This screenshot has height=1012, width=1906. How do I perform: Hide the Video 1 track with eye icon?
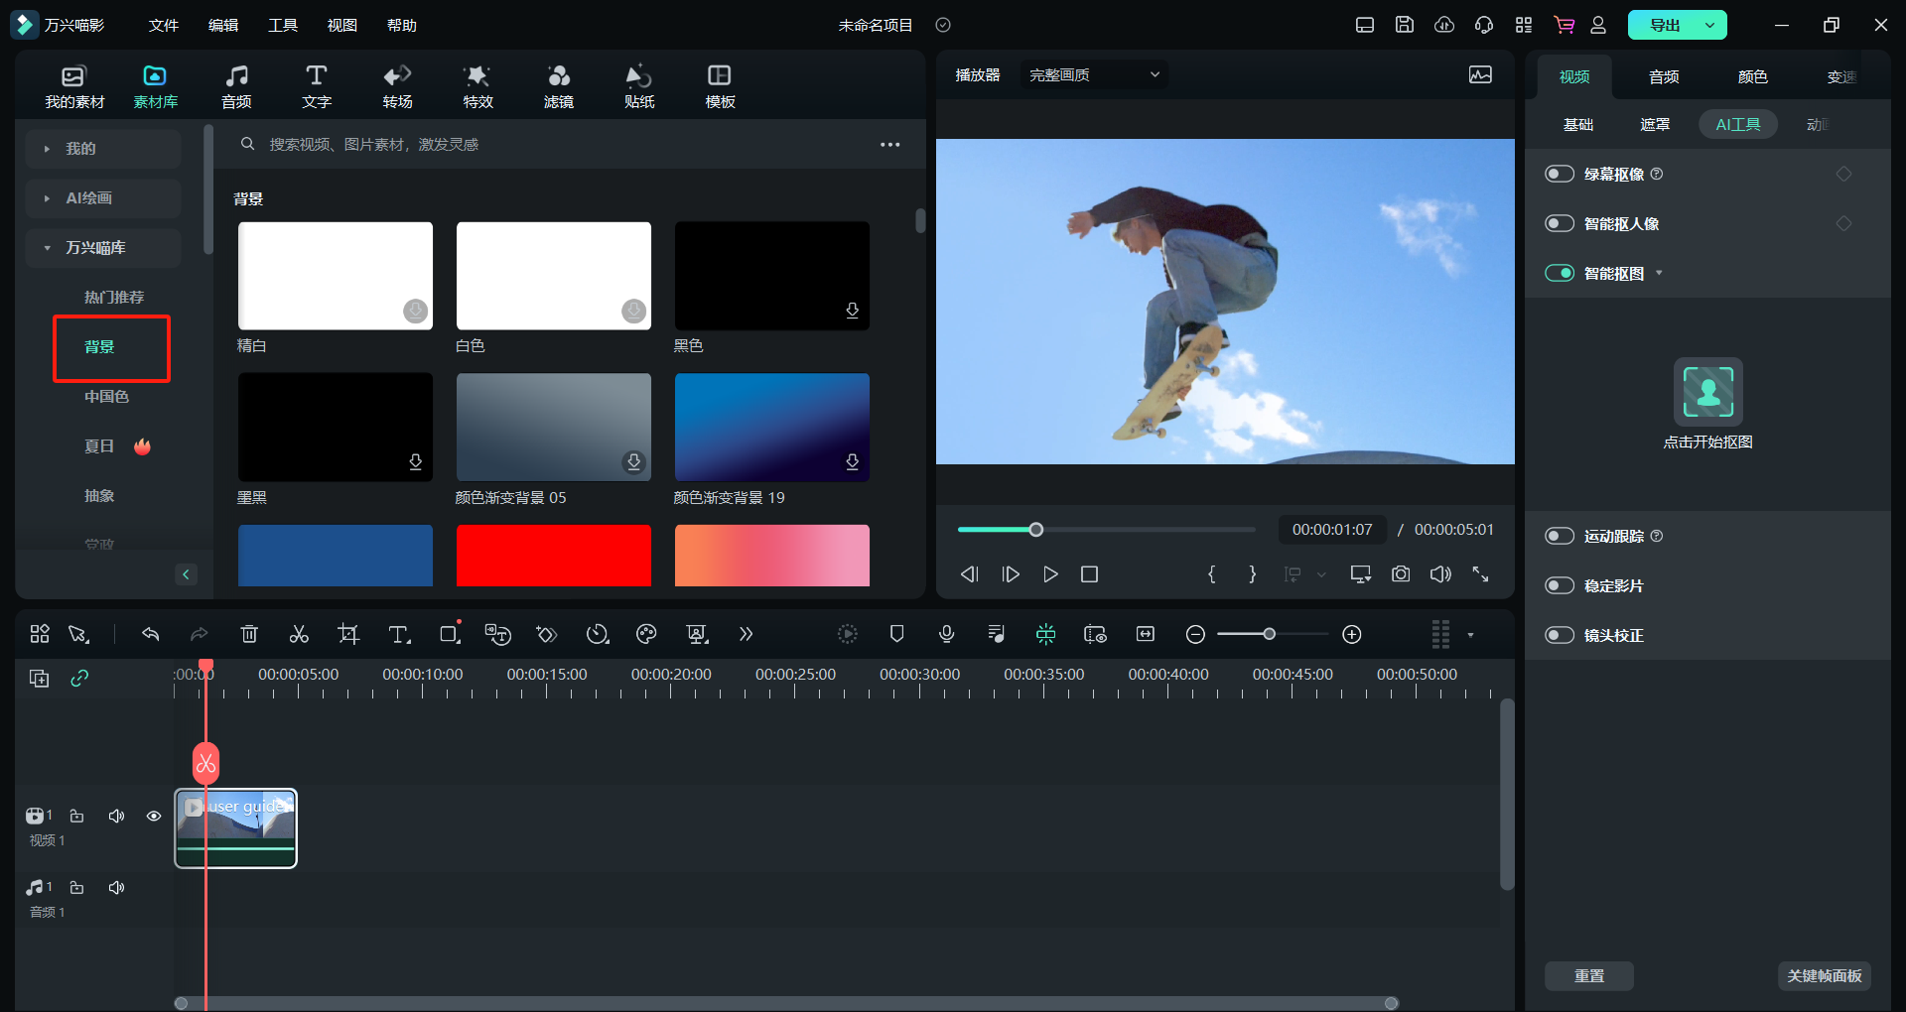(x=154, y=816)
